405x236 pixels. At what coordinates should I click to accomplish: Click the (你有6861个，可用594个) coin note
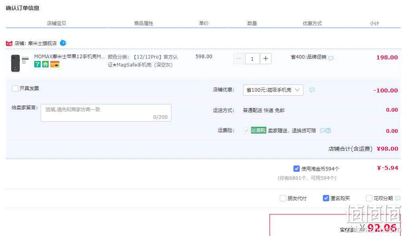307,178
